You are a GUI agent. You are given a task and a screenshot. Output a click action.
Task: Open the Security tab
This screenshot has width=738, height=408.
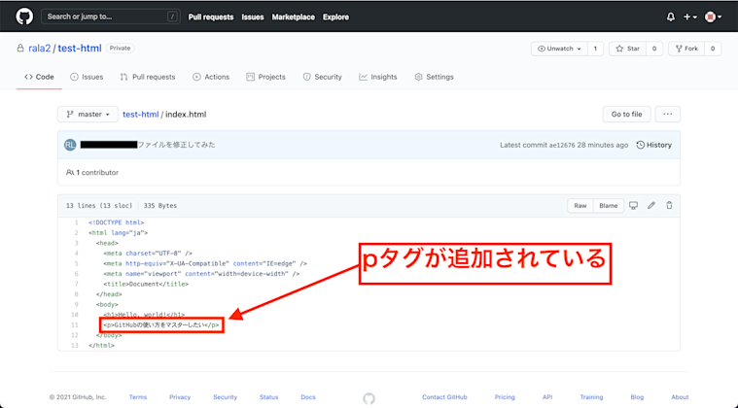point(323,77)
